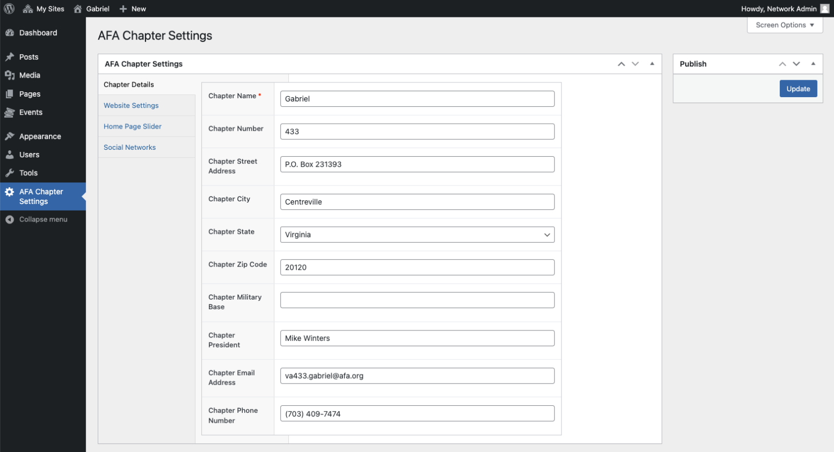Open Chapter State dropdown
The width and height of the screenshot is (834, 452).
click(x=418, y=235)
